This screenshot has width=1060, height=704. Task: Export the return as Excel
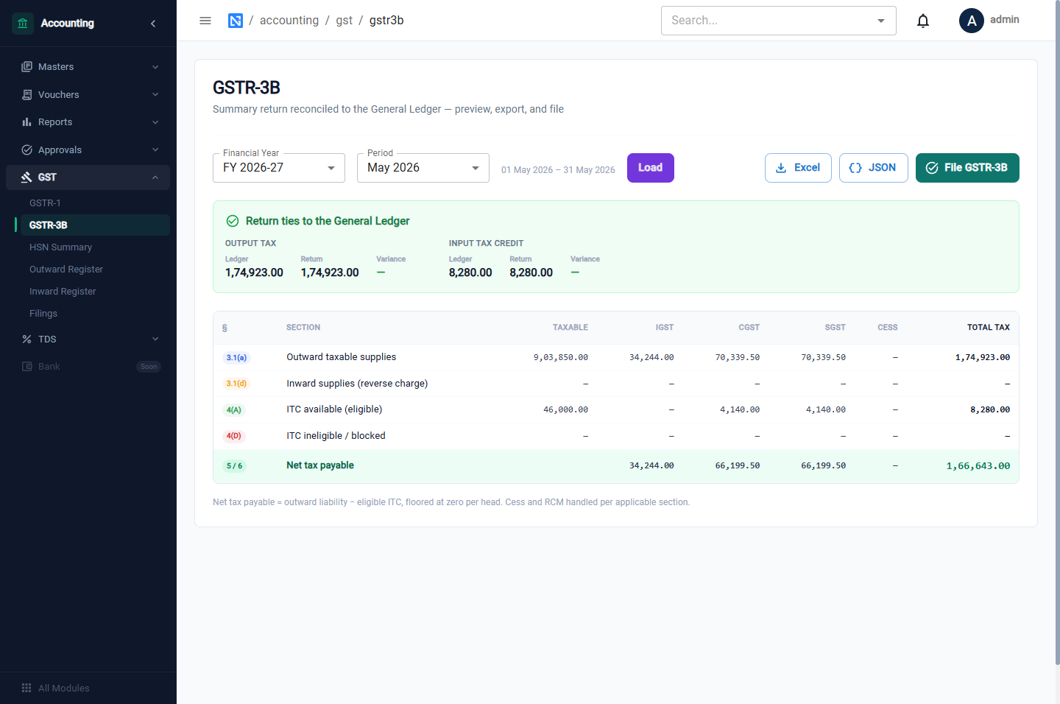point(798,168)
